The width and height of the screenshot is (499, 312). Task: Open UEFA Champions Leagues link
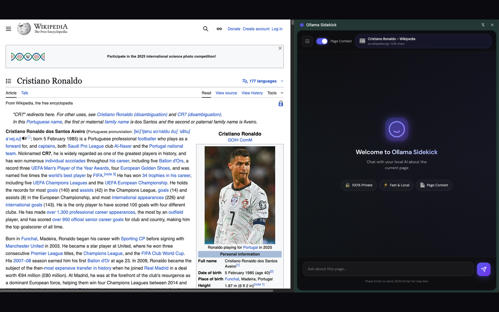[x=60, y=183]
